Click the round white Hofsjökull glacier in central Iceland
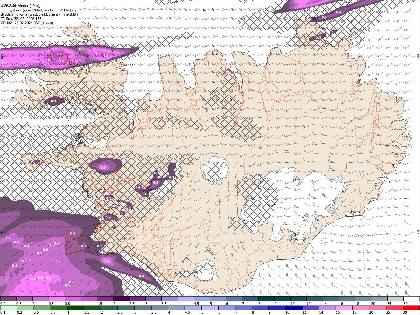420x315 pixels. 215,171
